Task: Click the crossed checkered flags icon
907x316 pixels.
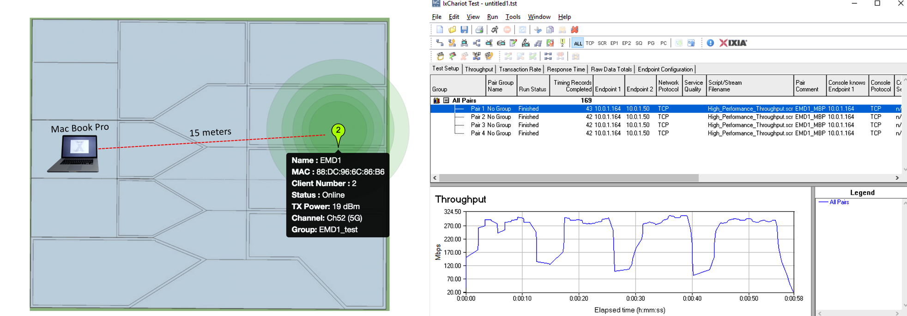Action: (x=477, y=56)
